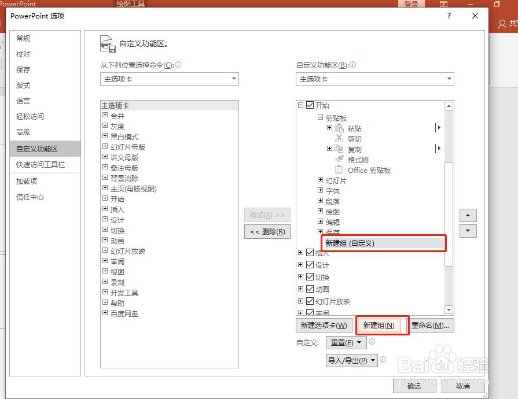This screenshot has height=399, width=518.
Task: Click the 重命名(M)... button
Action: tap(431, 326)
